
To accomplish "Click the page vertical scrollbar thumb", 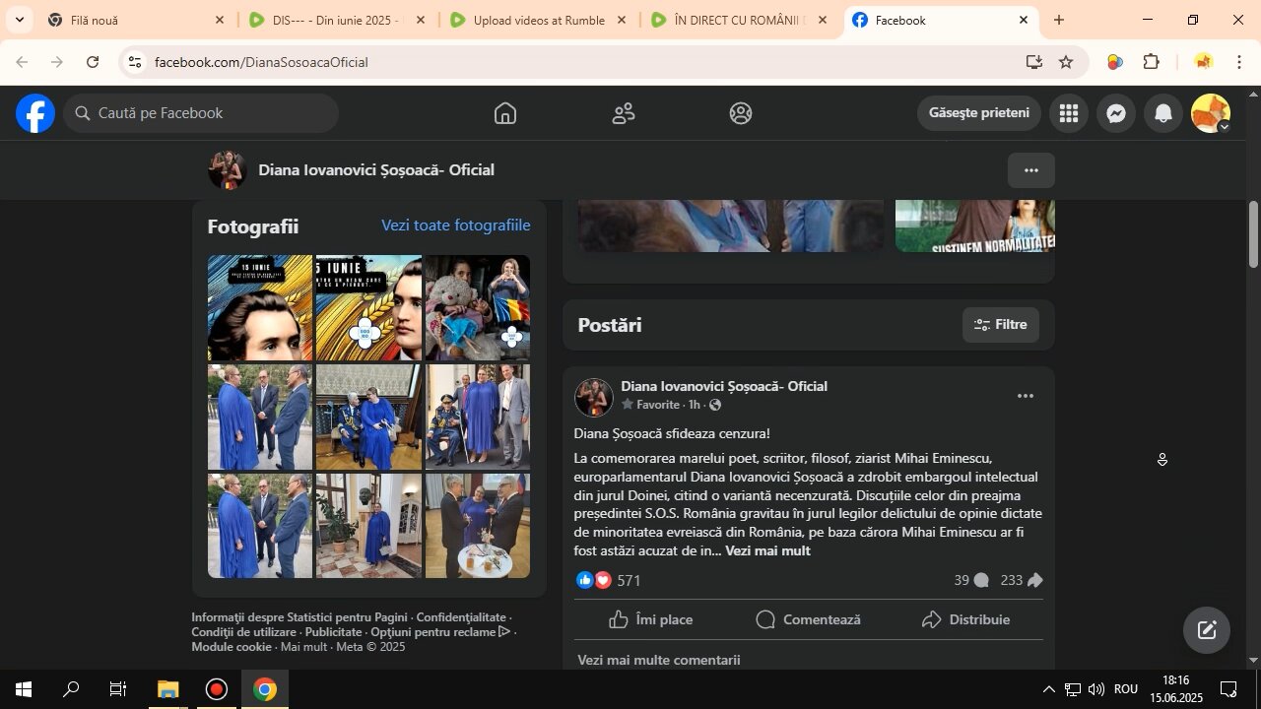I will 1253,234.
